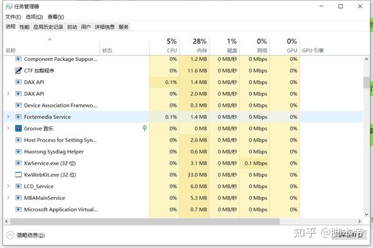Expand the LCD_Service process group
The width and height of the screenshot is (373, 248).
8,186
